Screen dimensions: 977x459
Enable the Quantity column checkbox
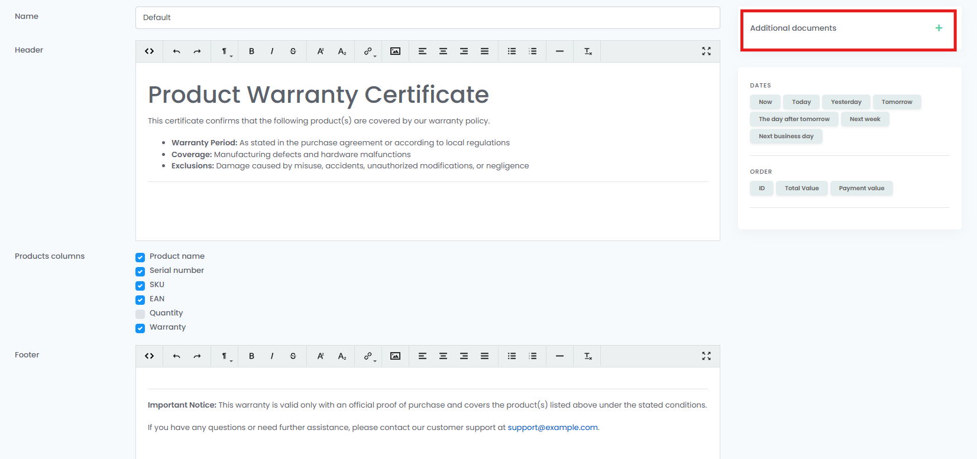click(x=140, y=314)
